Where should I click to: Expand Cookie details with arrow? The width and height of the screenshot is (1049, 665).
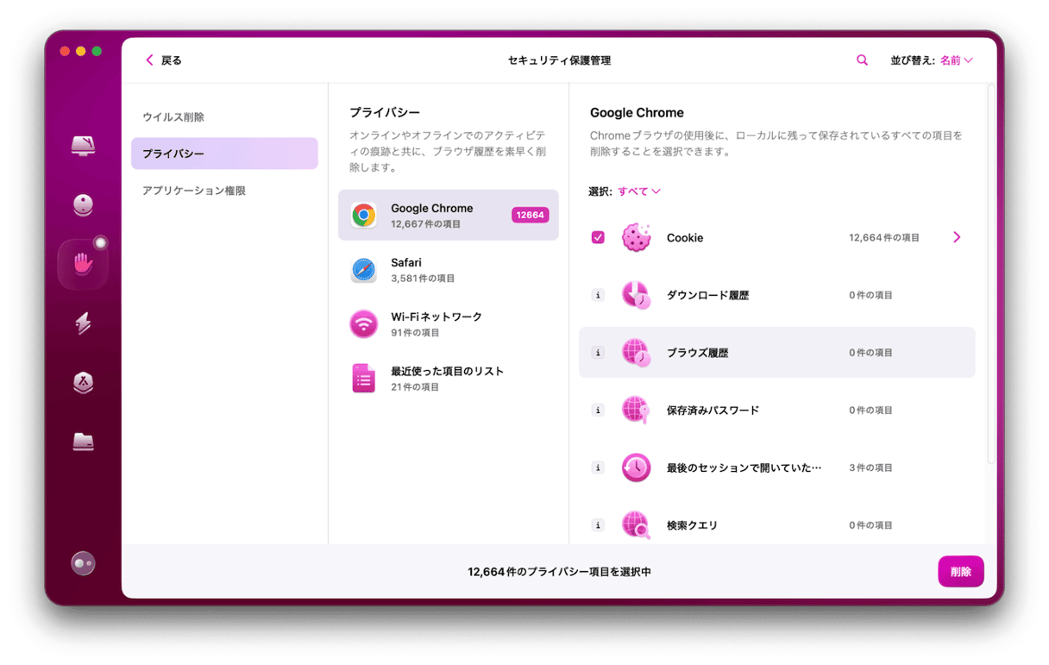(x=956, y=237)
